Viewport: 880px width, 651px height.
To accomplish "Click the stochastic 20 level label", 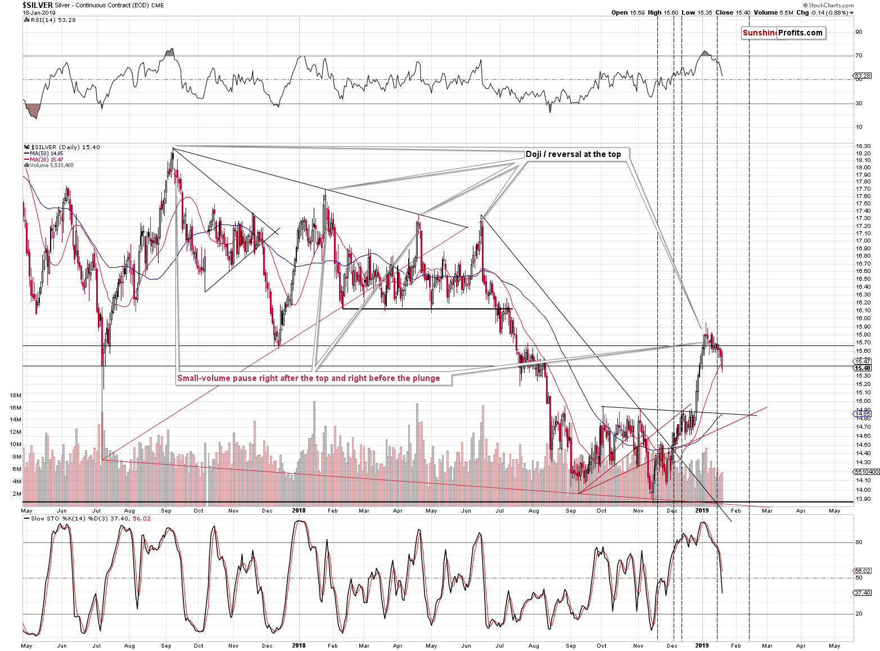I will pos(859,613).
